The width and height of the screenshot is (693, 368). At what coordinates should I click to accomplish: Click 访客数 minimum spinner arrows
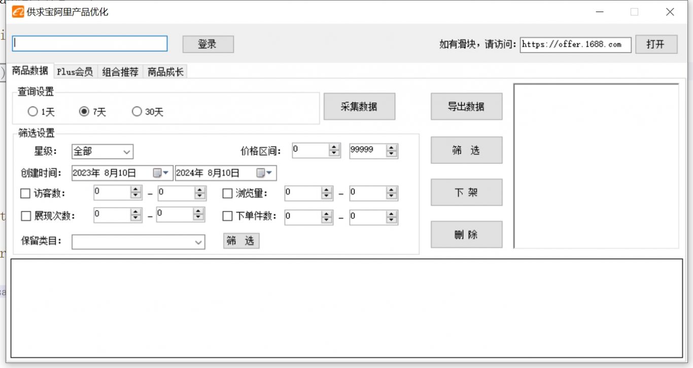[x=136, y=193]
